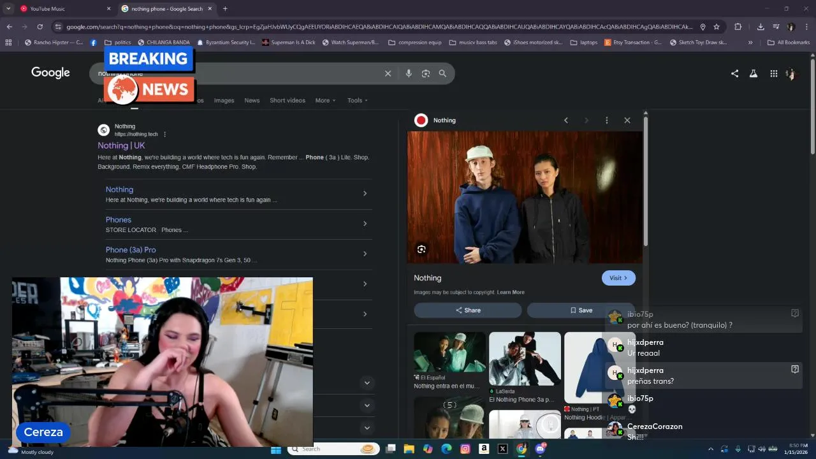The width and height of the screenshot is (816, 459).
Task: Open Superman Is A Dick bookmark
Action: tap(288, 43)
